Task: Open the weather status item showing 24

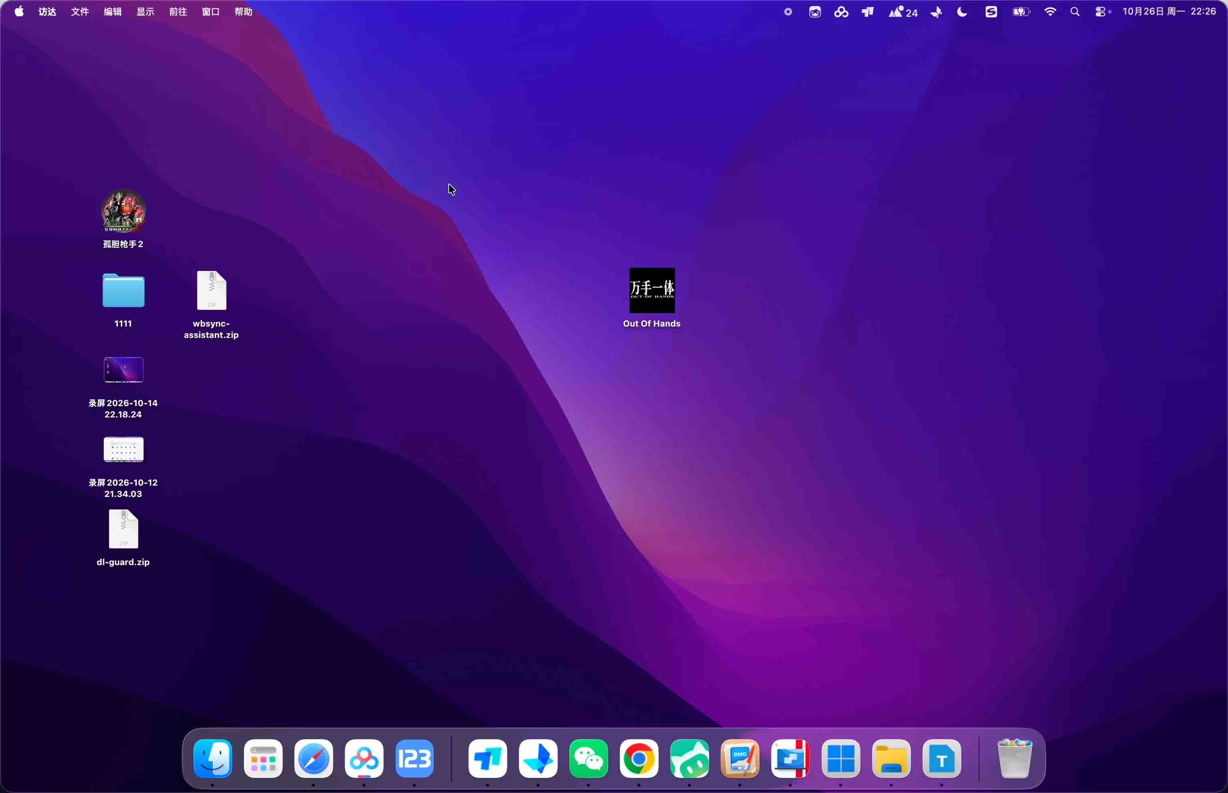Action: click(903, 11)
